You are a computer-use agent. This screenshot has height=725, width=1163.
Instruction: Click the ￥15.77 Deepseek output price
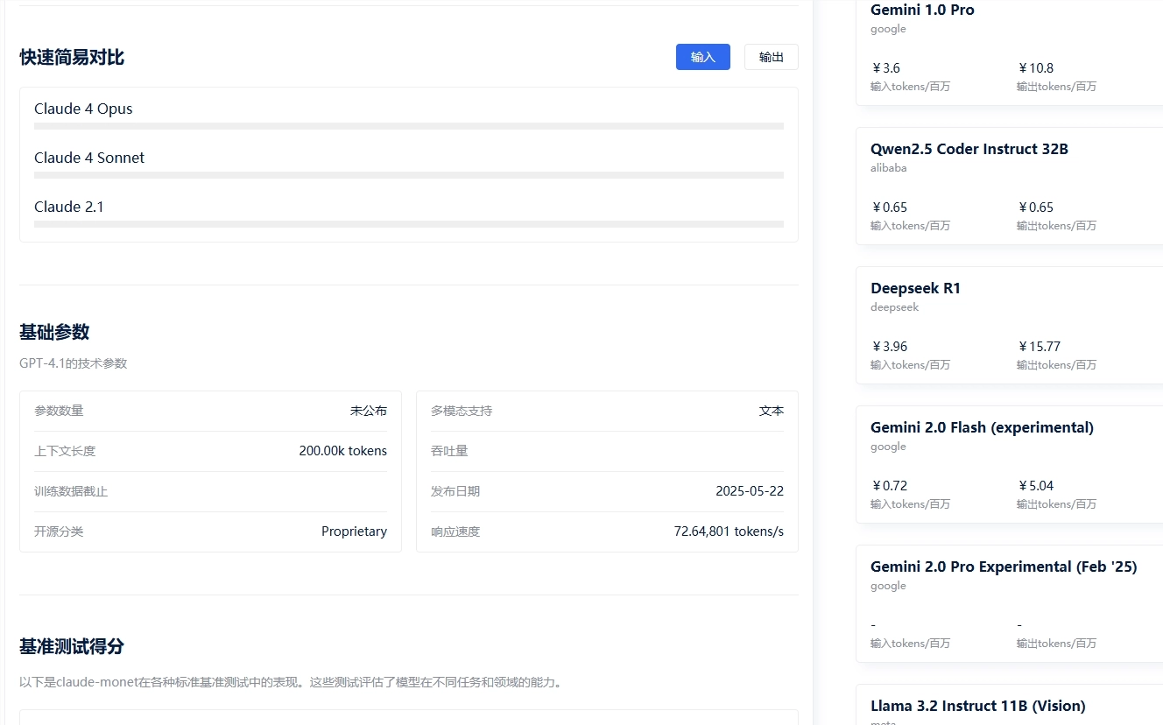1039,347
